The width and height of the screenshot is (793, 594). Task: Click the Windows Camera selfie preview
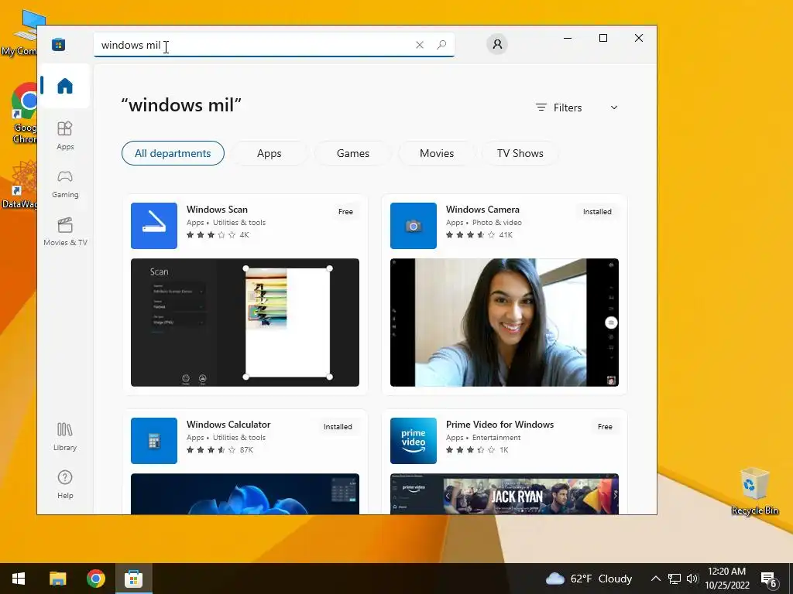504,323
